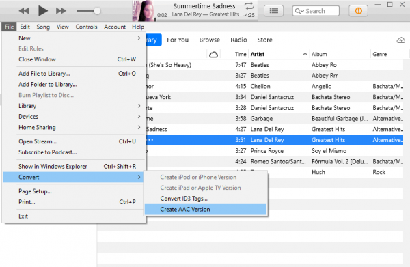
Task: Switch to the Library tab
Action: pyautogui.click(x=154, y=40)
